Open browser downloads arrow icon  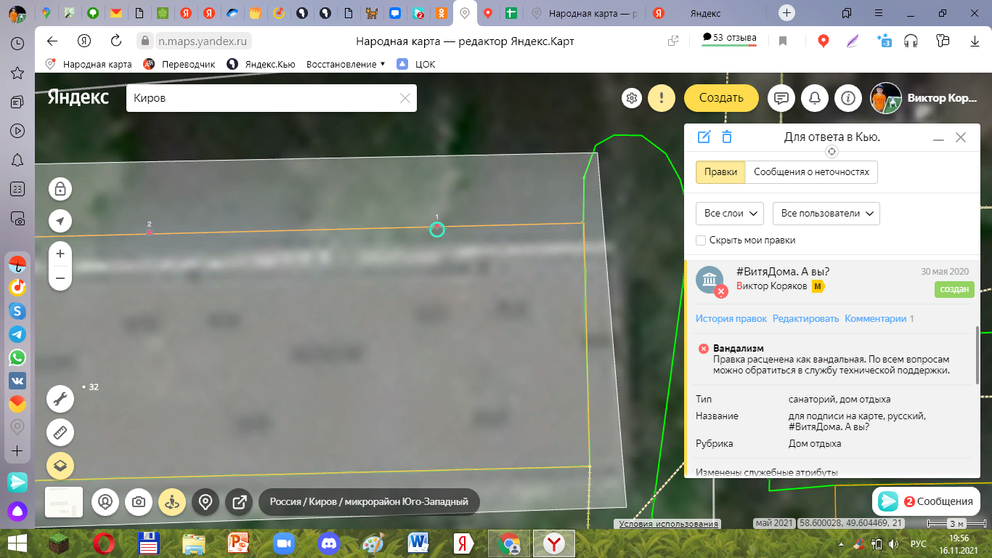click(975, 41)
